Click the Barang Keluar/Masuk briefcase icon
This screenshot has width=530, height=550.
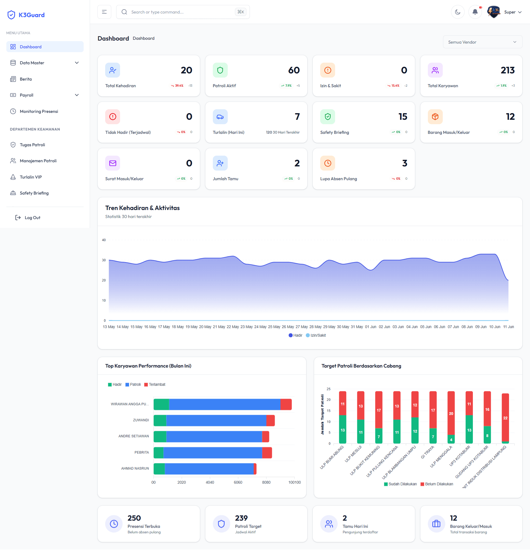pyautogui.click(x=436, y=524)
